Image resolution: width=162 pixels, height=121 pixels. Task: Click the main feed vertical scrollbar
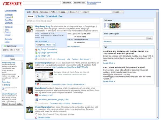(157, 49)
